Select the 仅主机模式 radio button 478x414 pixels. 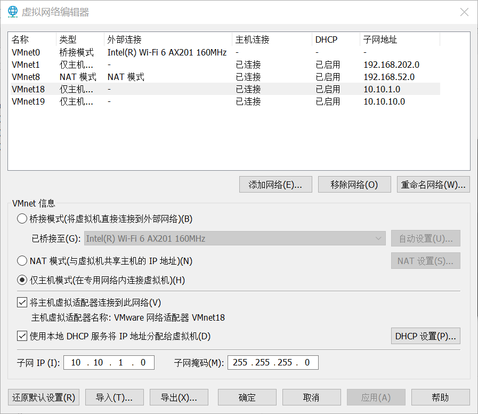click(22, 280)
